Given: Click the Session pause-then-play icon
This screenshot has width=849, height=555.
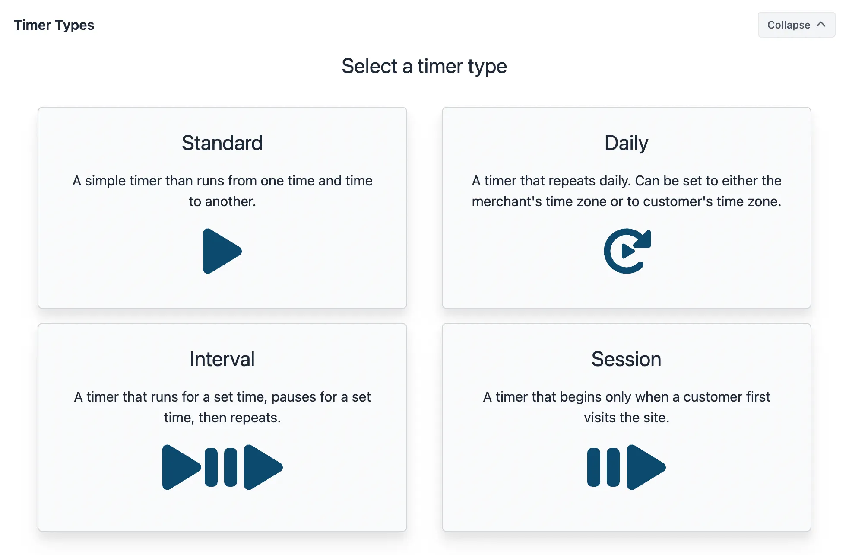Looking at the screenshot, I should click(x=626, y=467).
